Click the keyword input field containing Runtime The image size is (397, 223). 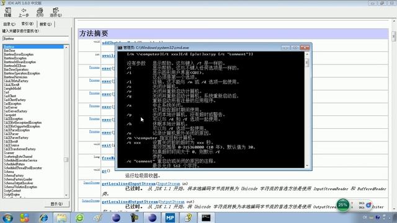tap(36, 38)
